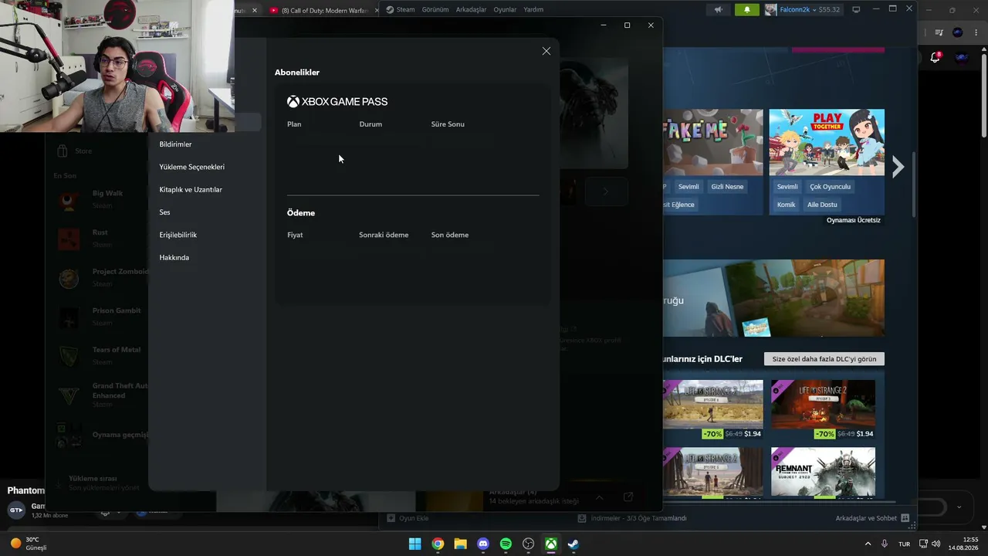Open the taskbar clock and date

963,544
